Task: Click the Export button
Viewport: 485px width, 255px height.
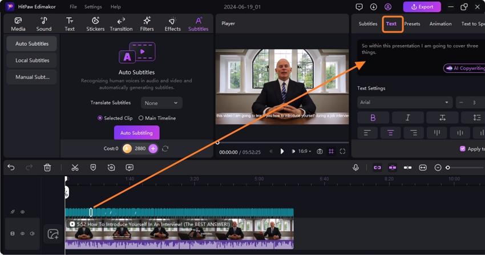Action: (x=422, y=7)
